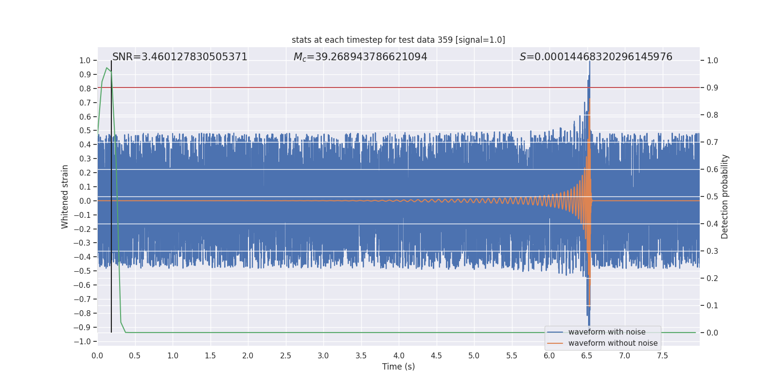Click the 0.0 tick on the time axis
778x389 pixels.
pos(97,356)
